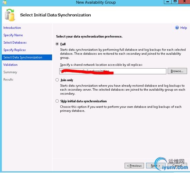This screenshot has height=173, width=190.
Task: Click the Help question mark icon
Action: [177, 27]
